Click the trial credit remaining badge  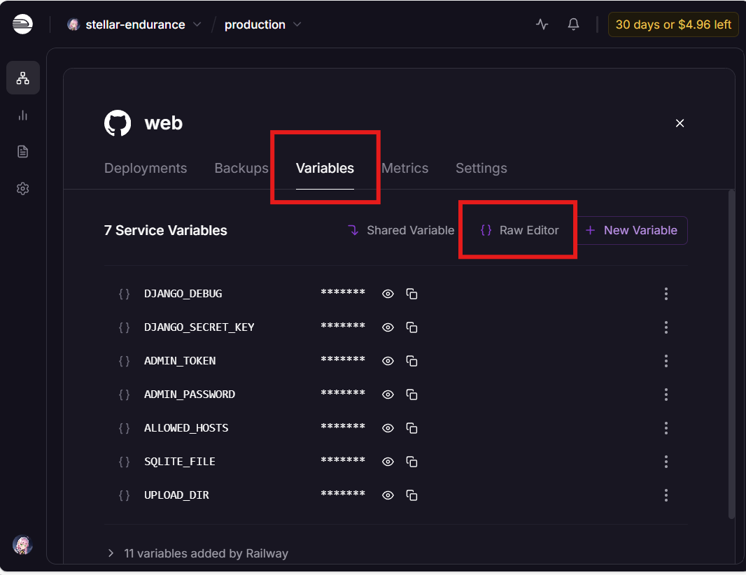tap(673, 24)
